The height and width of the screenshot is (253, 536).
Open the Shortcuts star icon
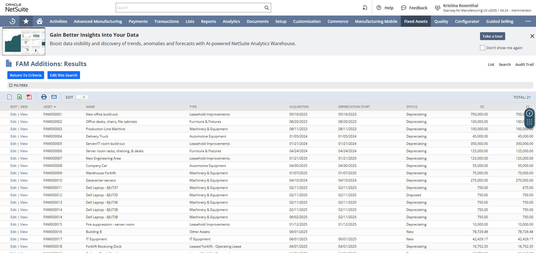[x=26, y=21]
